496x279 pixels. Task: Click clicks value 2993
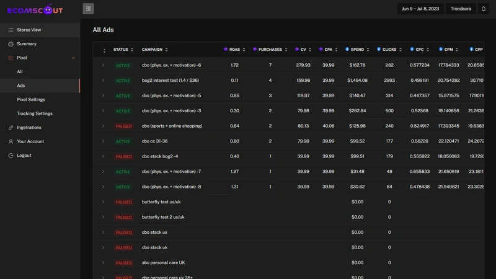pos(389,81)
